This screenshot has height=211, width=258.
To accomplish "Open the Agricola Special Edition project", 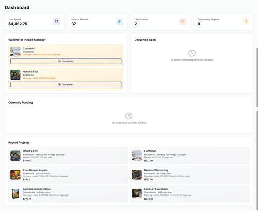I will pyautogui.click(x=68, y=193).
